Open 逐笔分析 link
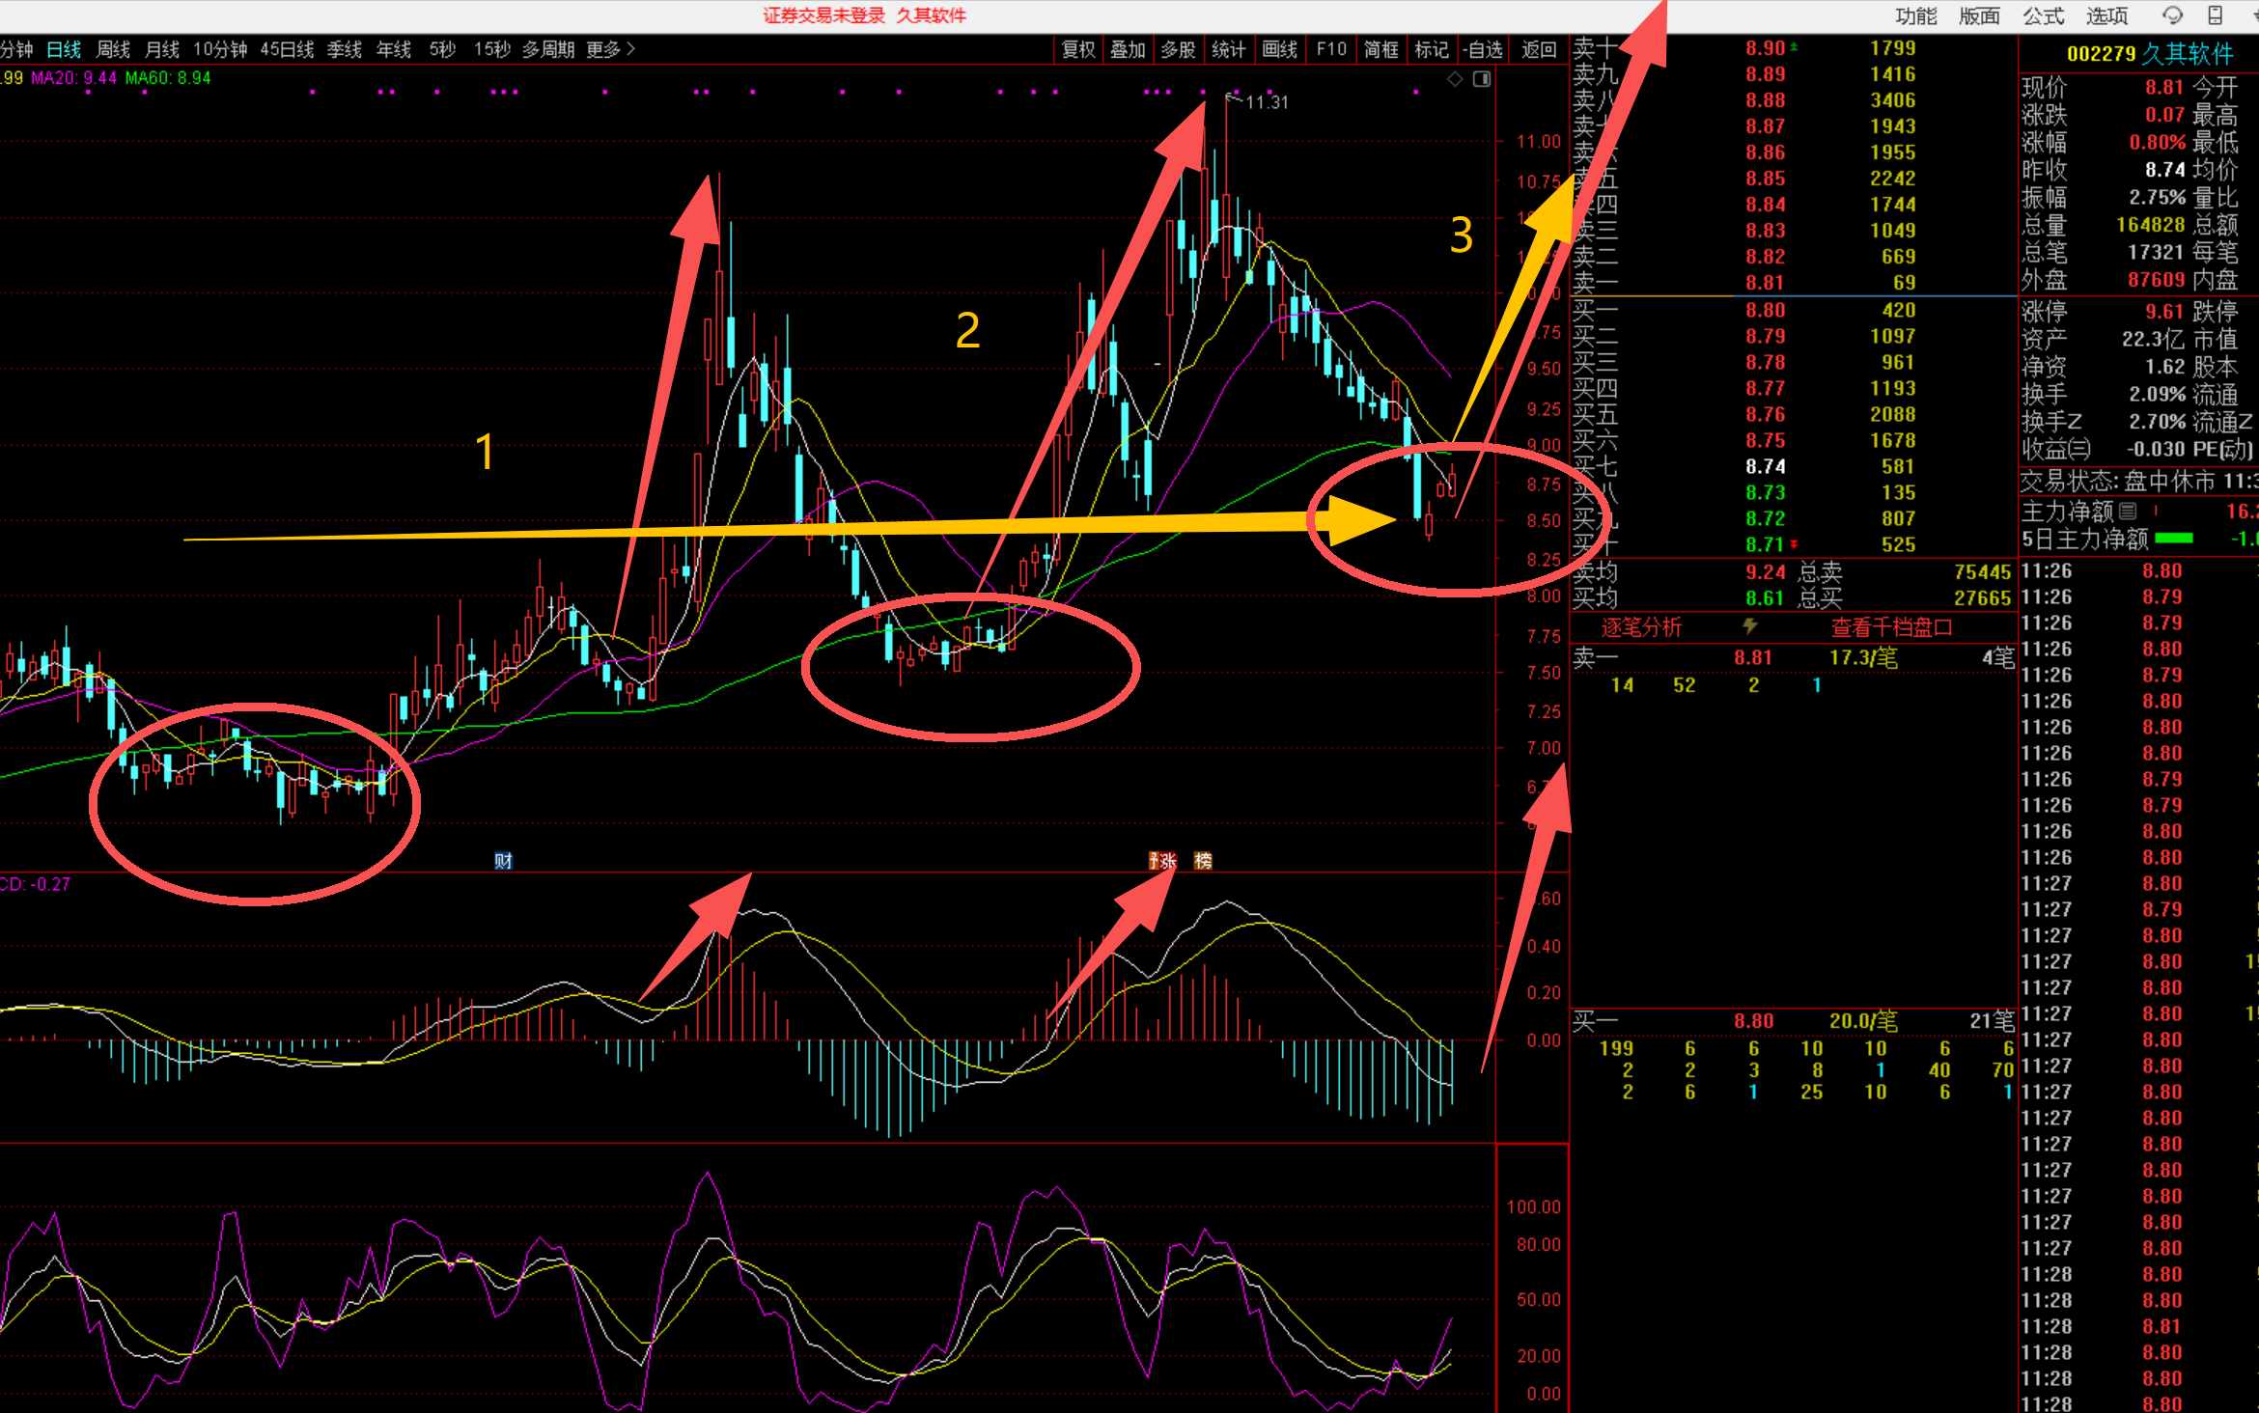Viewport: 2259px width, 1413px height. 1641,627
